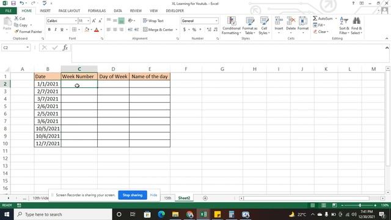Click the Orientation text angle icon
391x220 pixels.
130,21
